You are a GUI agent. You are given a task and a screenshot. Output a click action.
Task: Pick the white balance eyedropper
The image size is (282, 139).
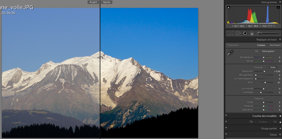230,53
